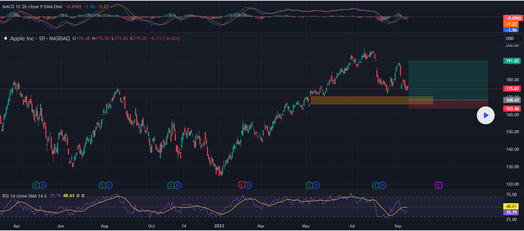Click the round chart replay play button
Viewport: 524px width, 231px height.
486,115
